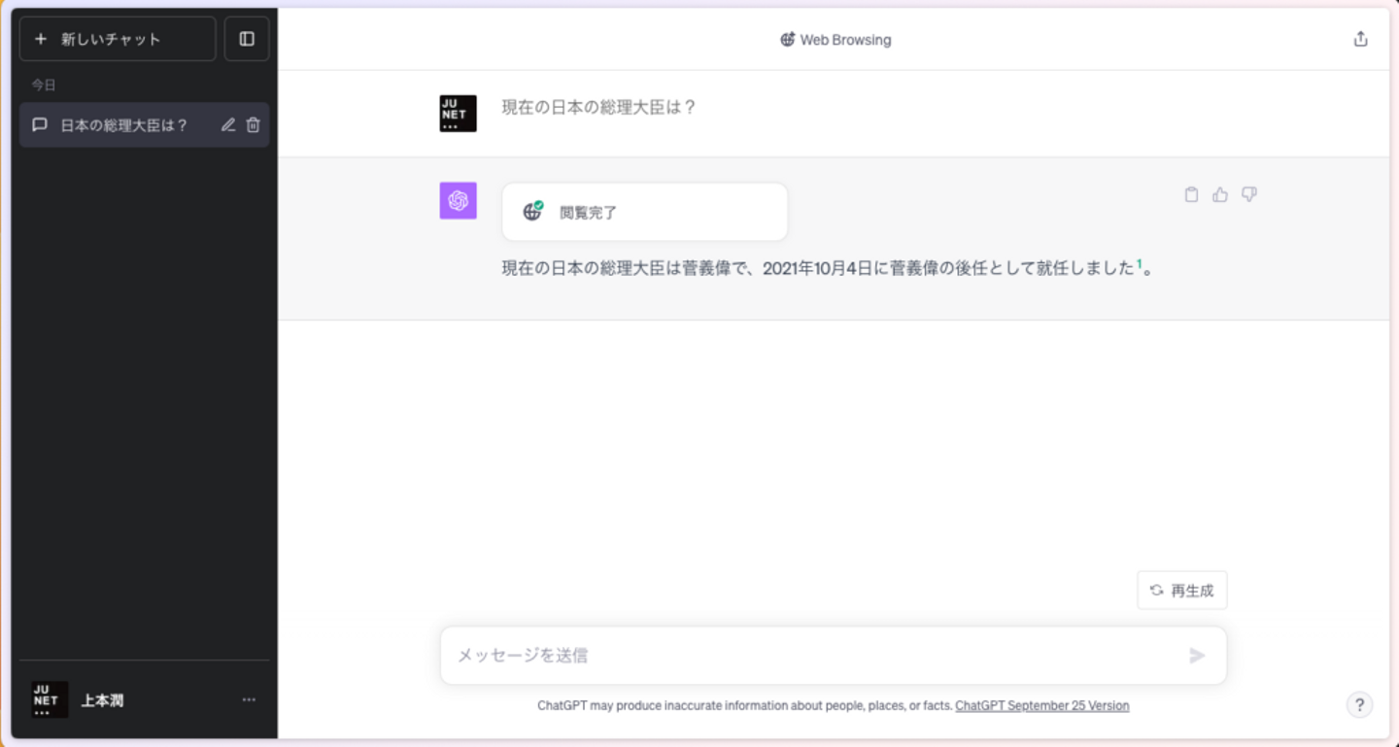Click the ChatGPT logo avatar

[458, 200]
